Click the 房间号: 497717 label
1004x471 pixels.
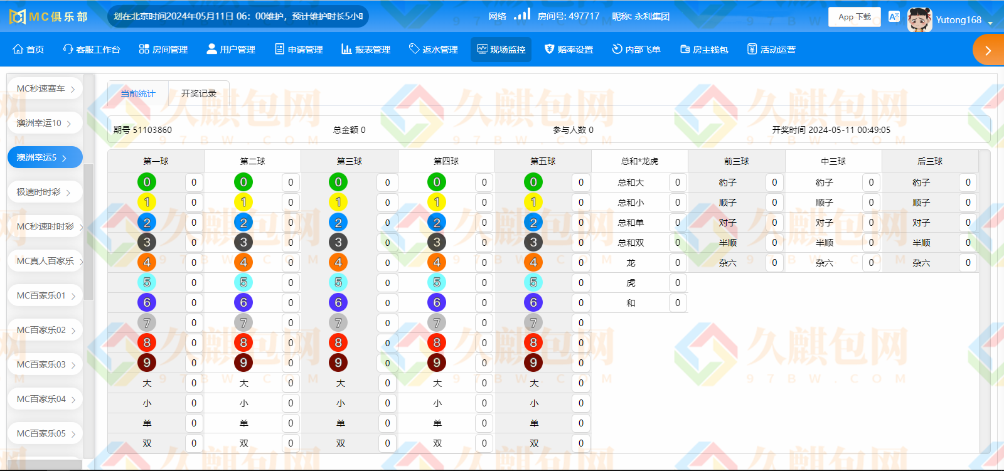pos(569,16)
